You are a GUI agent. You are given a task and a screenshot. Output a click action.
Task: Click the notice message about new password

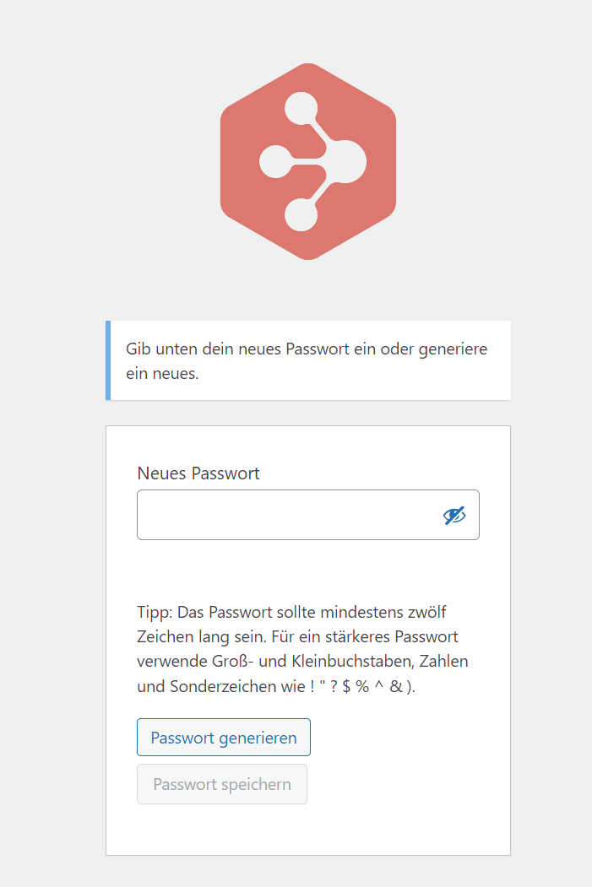pos(308,360)
